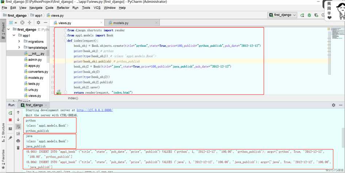Open the 2: Favorites side tab
Image resolution: width=345 pixels, height=173 pixels.
click(3, 159)
